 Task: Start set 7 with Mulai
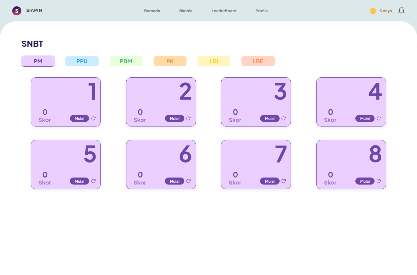coord(270,181)
